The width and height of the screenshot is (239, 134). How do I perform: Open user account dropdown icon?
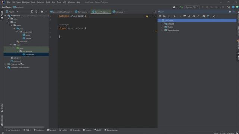[x=175, y=7]
